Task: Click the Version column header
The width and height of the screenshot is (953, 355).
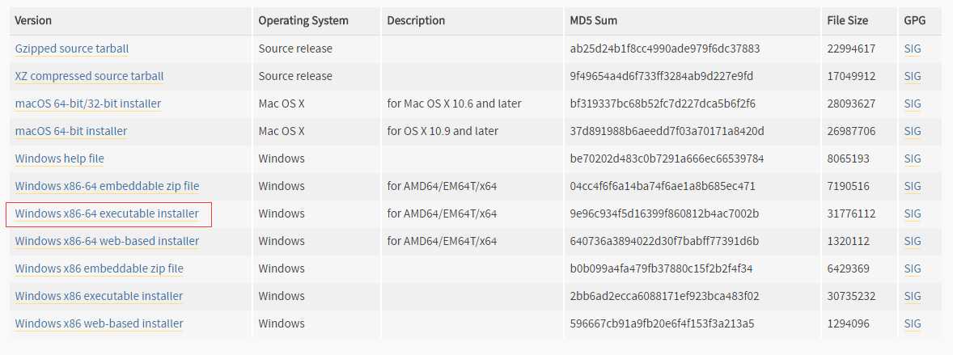Action: pos(33,21)
